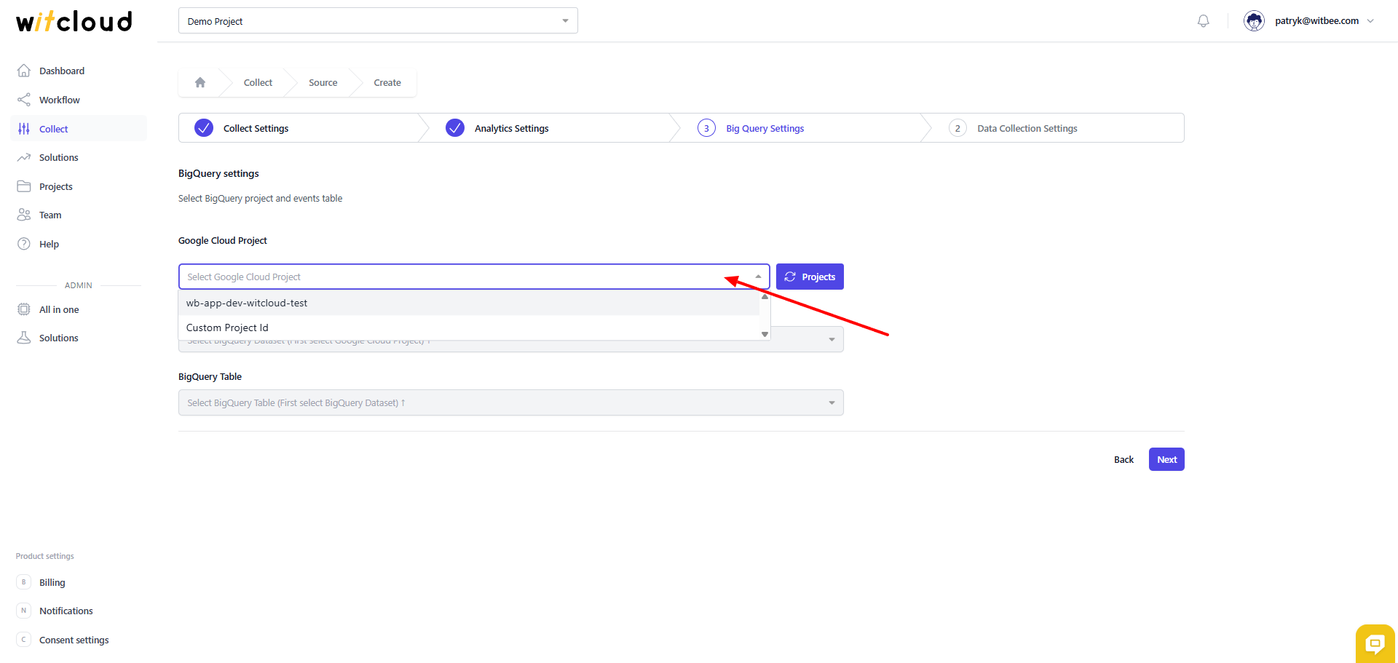Refresh the Projects list
Image resolution: width=1398 pixels, height=663 pixels.
pyautogui.click(x=810, y=277)
